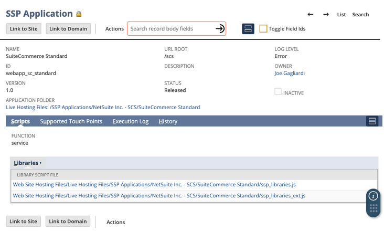Open the ssp_libraries.js library file link
This screenshot has height=232, width=384.
point(154,184)
